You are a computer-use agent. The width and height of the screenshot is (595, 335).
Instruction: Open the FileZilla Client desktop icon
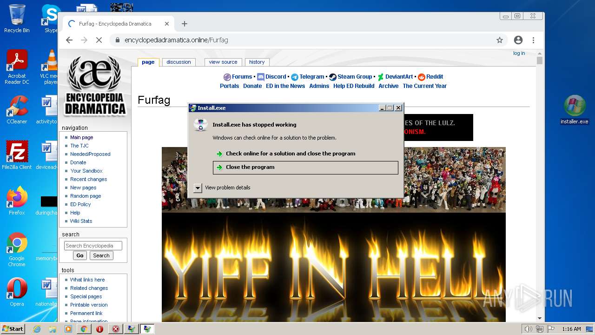pos(17,155)
